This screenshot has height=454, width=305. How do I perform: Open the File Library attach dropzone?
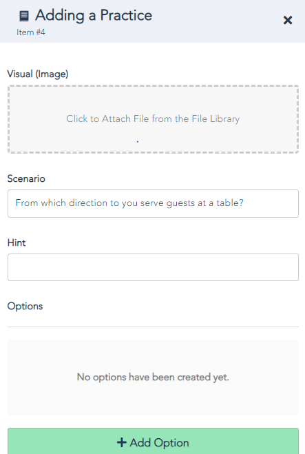153,119
